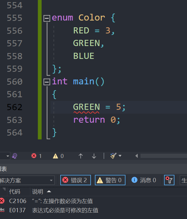
Task: Click the editor's horizontal scrollbar track
Action: 164,156
